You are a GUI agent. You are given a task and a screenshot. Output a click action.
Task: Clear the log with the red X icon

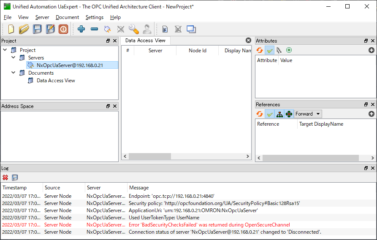click(5, 178)
